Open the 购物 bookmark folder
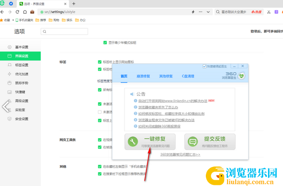Viewport: 283px width, 186px height. 54,20
